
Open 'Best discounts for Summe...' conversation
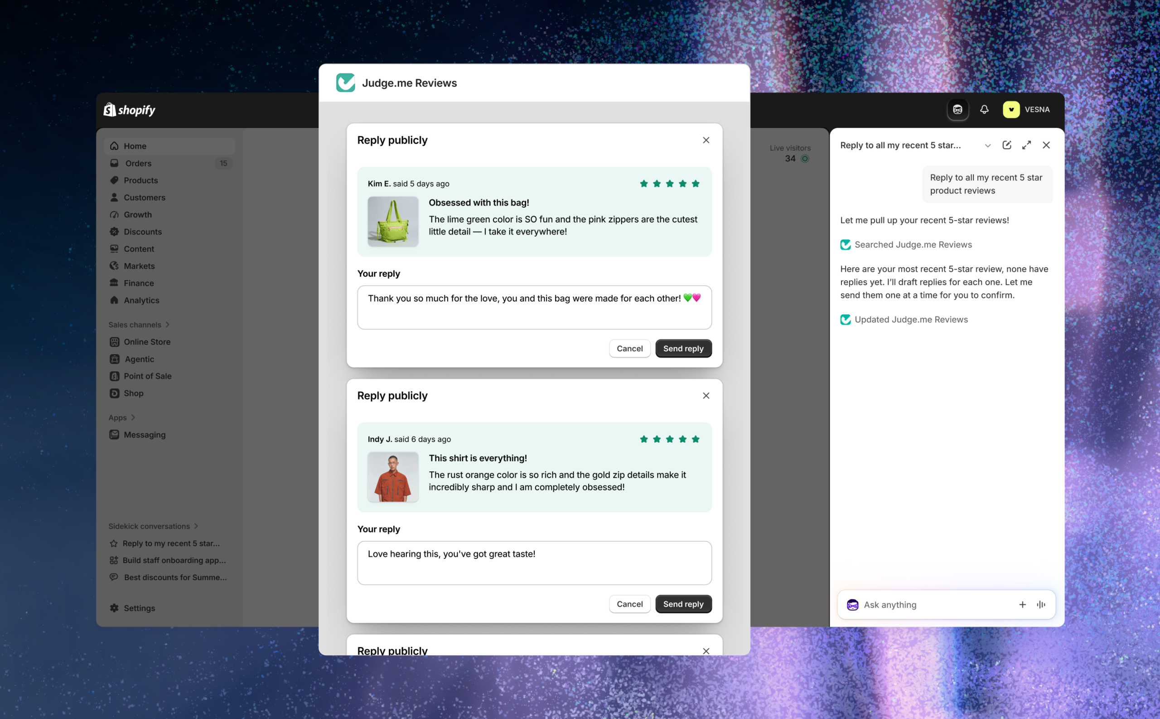pyautogui.click(x=169, y=577)
